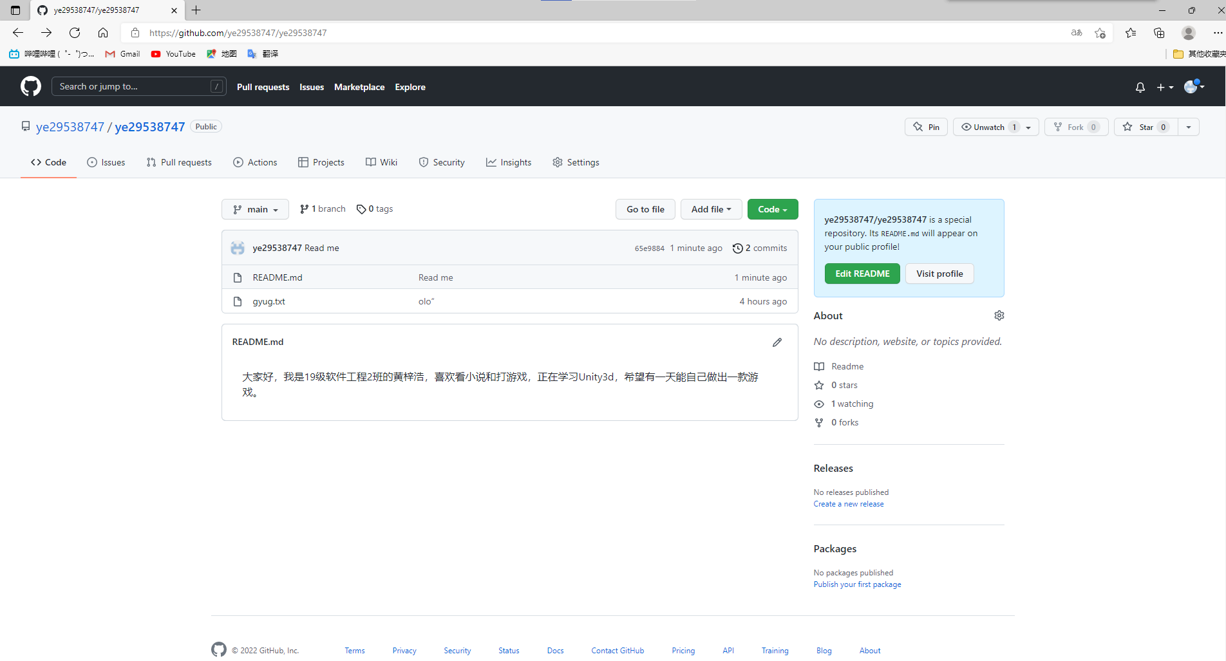The width and height of the screenshot is (1226, 661).
Task: Click the Visit profile button
Action: (939, 274)
